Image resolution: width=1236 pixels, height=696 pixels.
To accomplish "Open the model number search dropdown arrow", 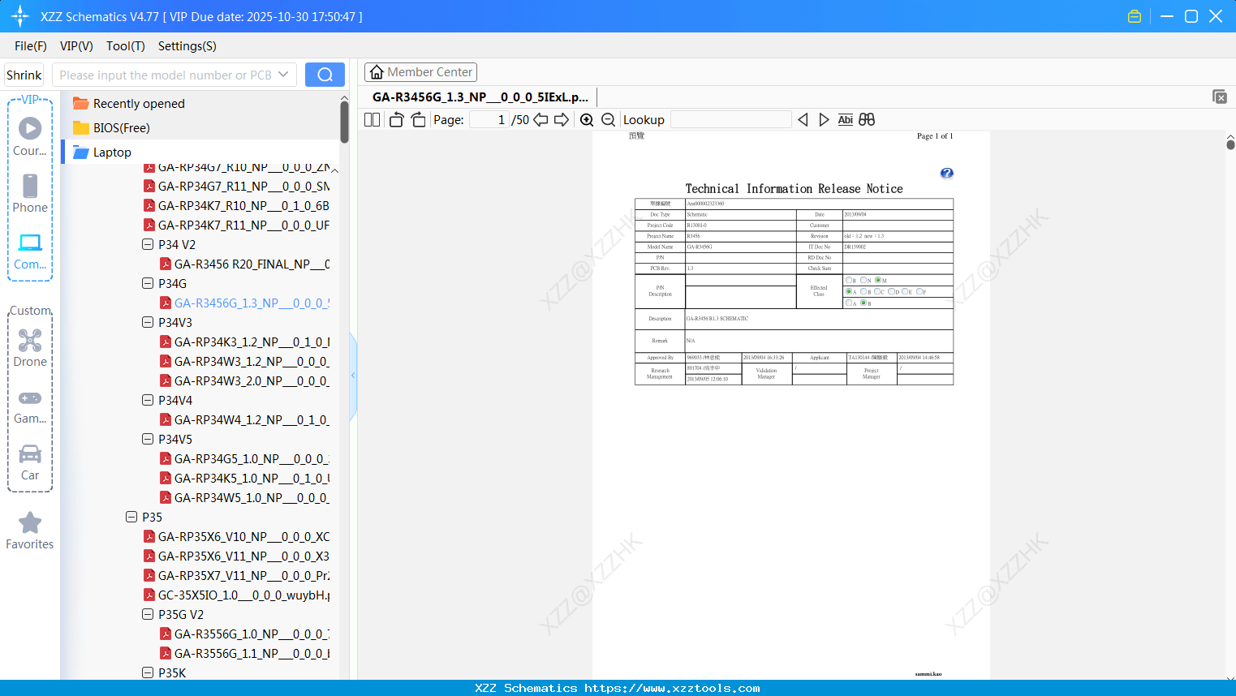I will click(x=283, y=75).
